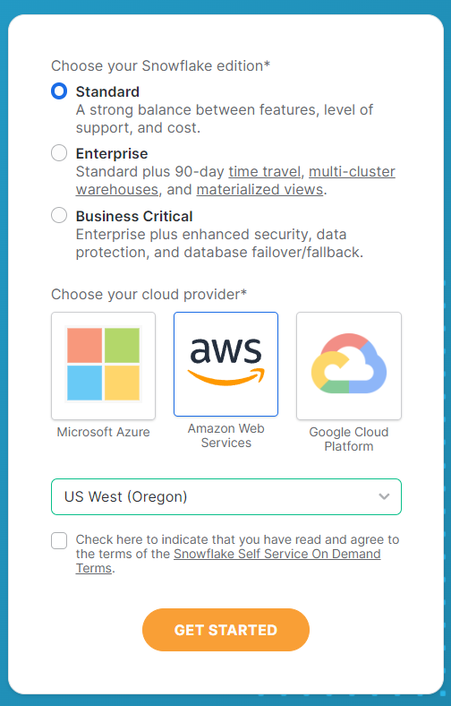The image size is (451, 706).
Task: Pick the Google Cloud logo tile
Action: [x=348, y=366]
